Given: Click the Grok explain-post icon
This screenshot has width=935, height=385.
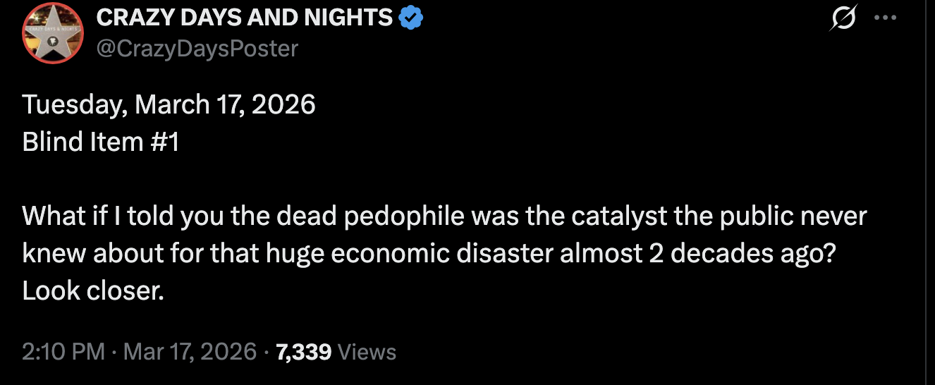Looking at the screenshot, I should (842, 18).
